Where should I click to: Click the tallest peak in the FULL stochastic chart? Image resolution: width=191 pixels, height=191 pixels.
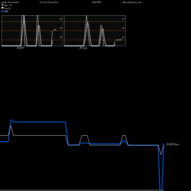(87, 16)
